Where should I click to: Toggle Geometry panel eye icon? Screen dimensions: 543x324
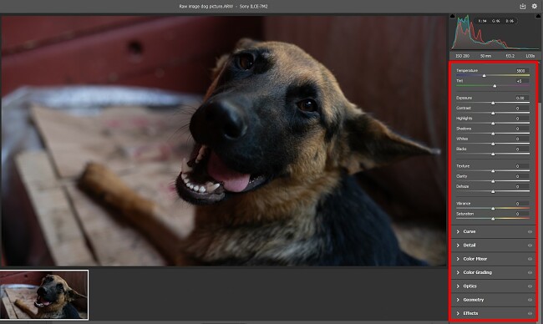(530, 300)
